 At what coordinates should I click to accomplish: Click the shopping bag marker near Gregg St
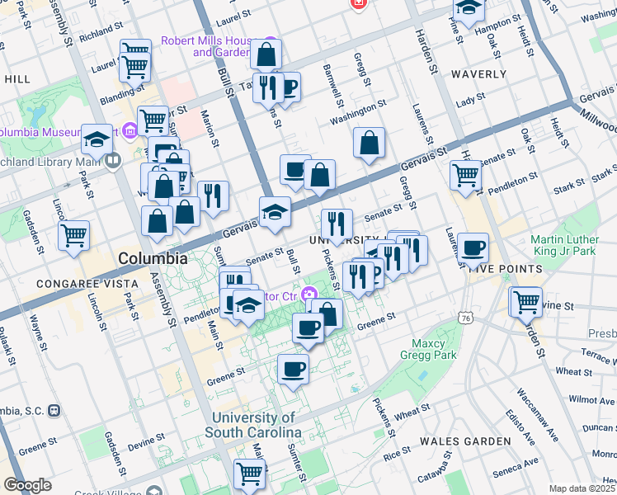click(x=369, y=145)
